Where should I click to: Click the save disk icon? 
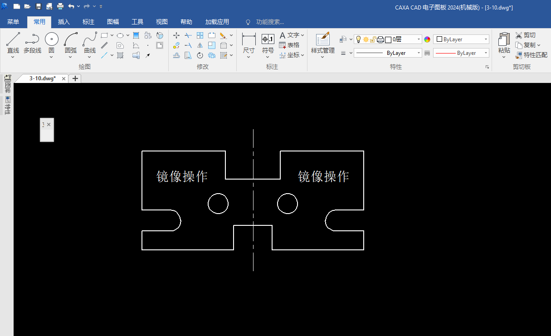(x=39, y=6)
